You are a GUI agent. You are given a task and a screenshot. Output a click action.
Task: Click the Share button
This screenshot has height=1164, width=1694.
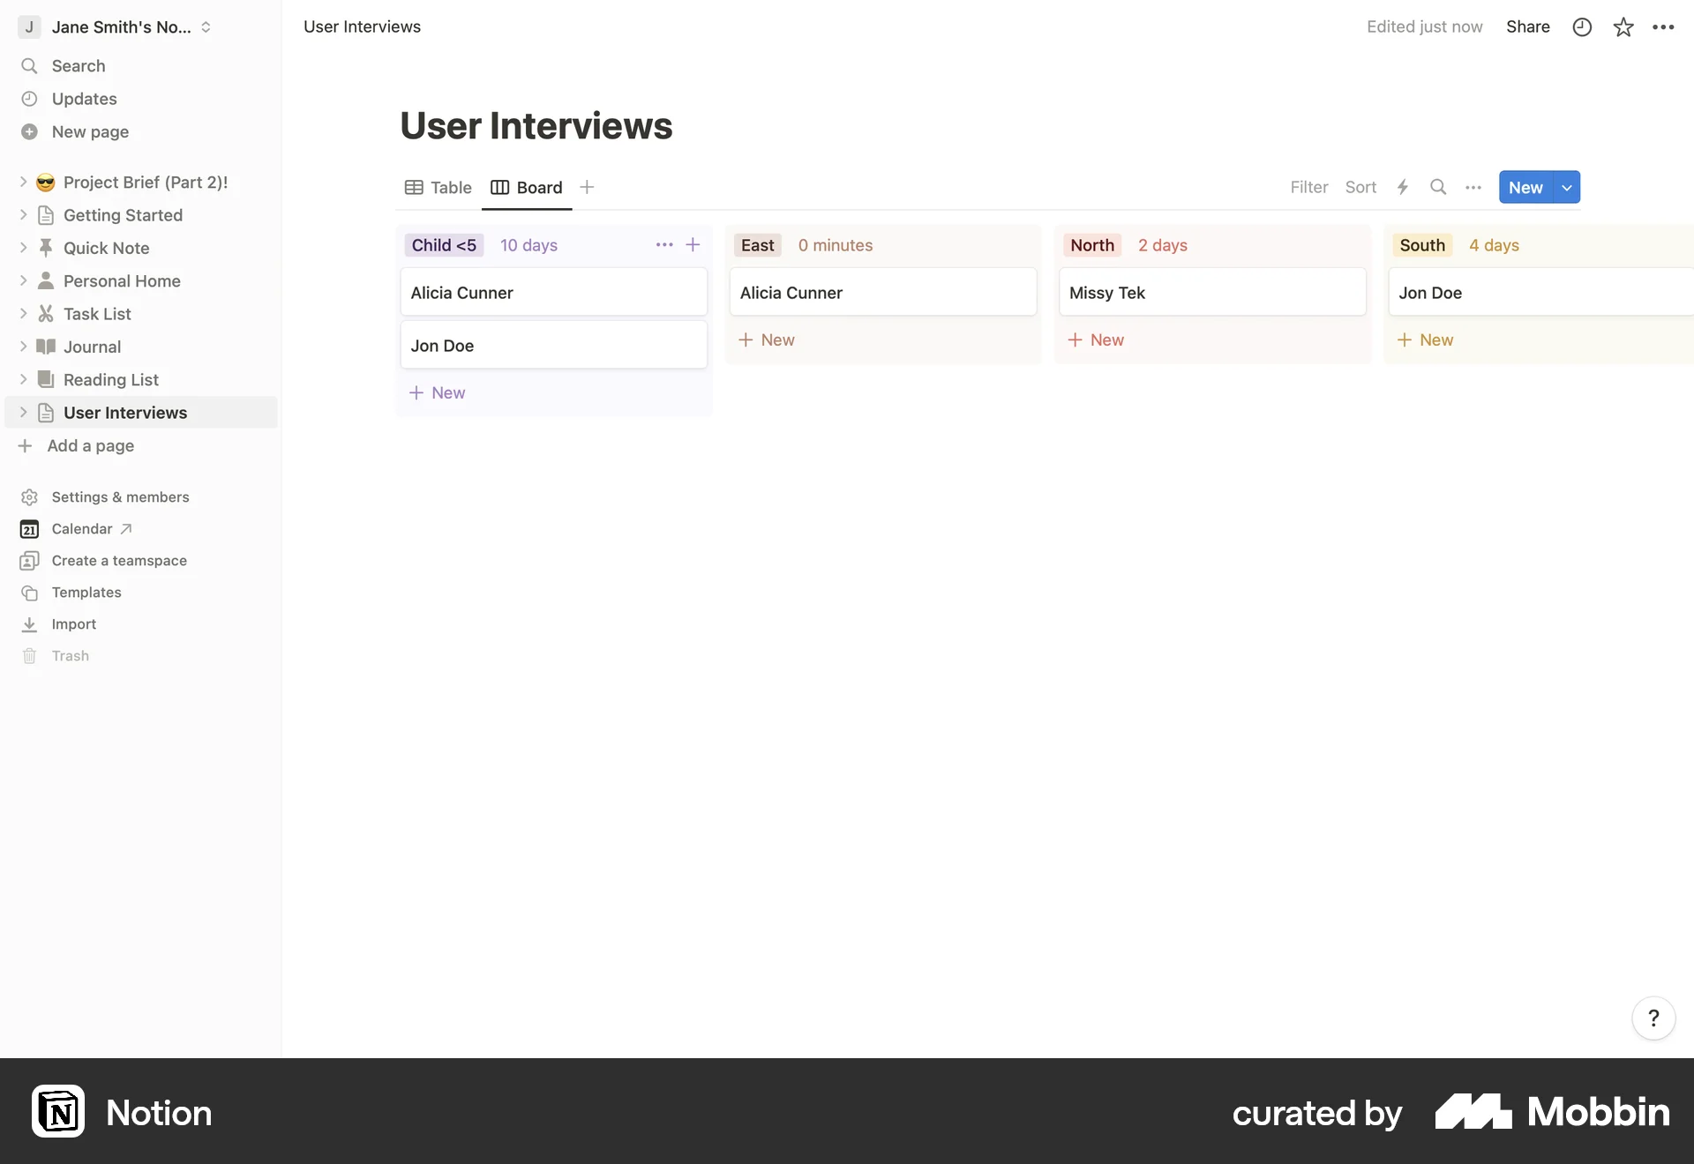[x=1528, y=26]
